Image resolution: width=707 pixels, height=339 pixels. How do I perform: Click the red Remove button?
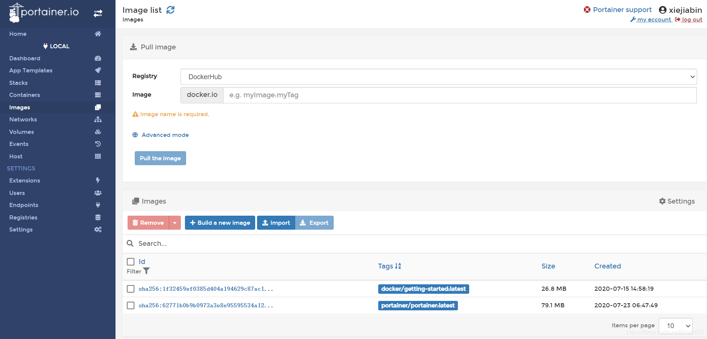tap(148, 223)
